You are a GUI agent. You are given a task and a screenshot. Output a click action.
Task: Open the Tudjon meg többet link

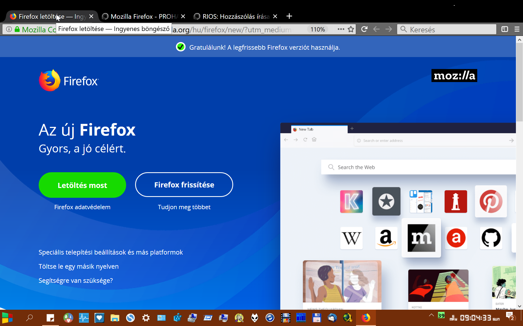coord(184,207)
